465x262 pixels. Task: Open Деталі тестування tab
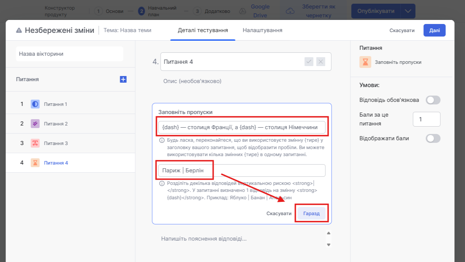click(203, 30)
